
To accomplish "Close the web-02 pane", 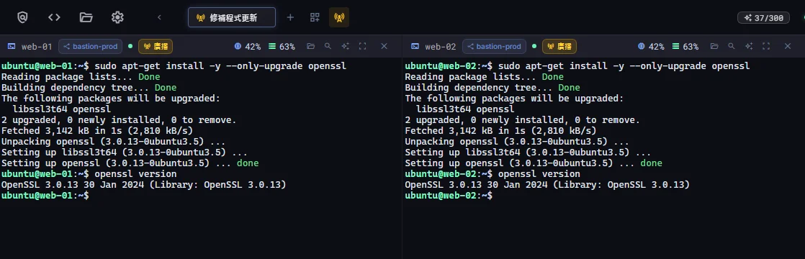I will [788, 46].
